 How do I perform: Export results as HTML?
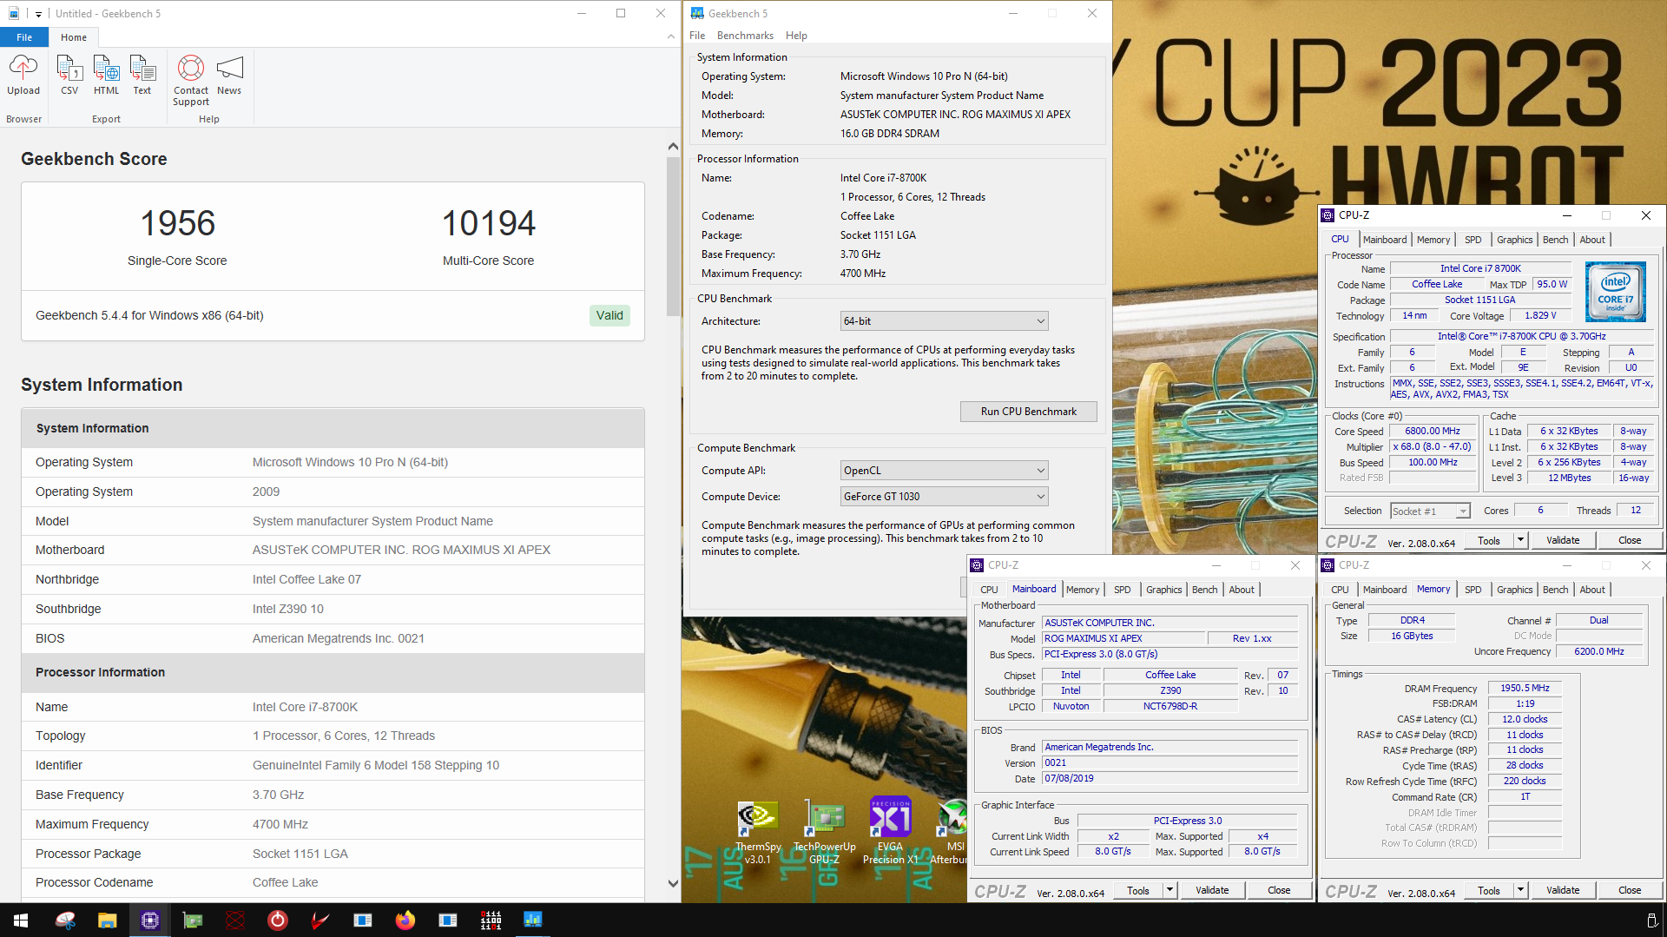click(106, 75)
